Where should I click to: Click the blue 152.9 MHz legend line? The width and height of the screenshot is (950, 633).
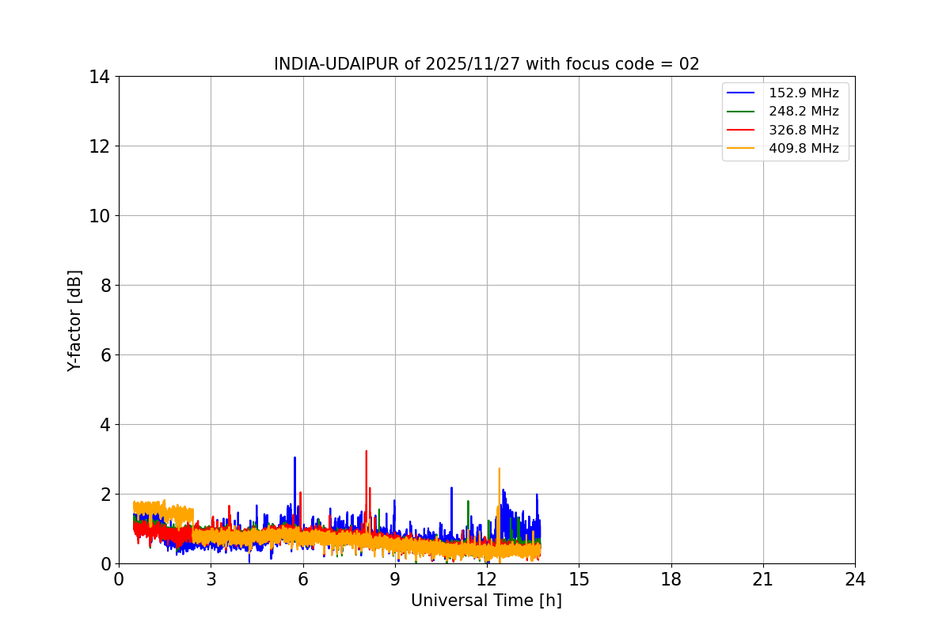741,93
